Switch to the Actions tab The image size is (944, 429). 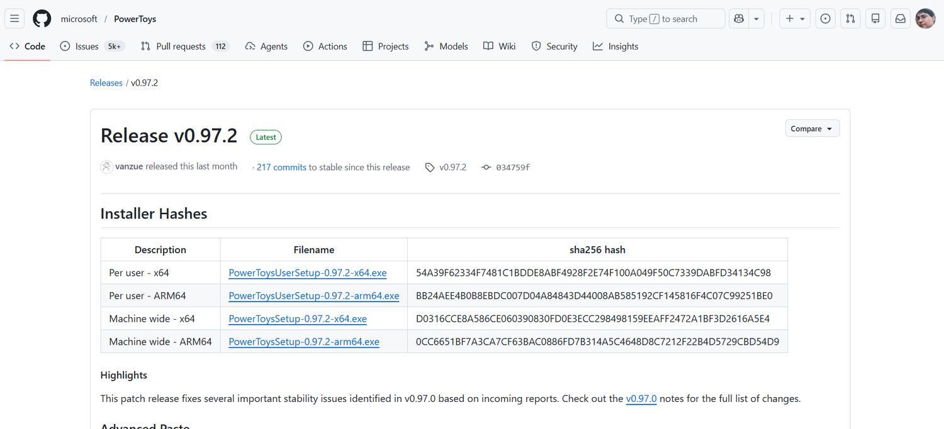pyautogui.click(x=325, y=46)
